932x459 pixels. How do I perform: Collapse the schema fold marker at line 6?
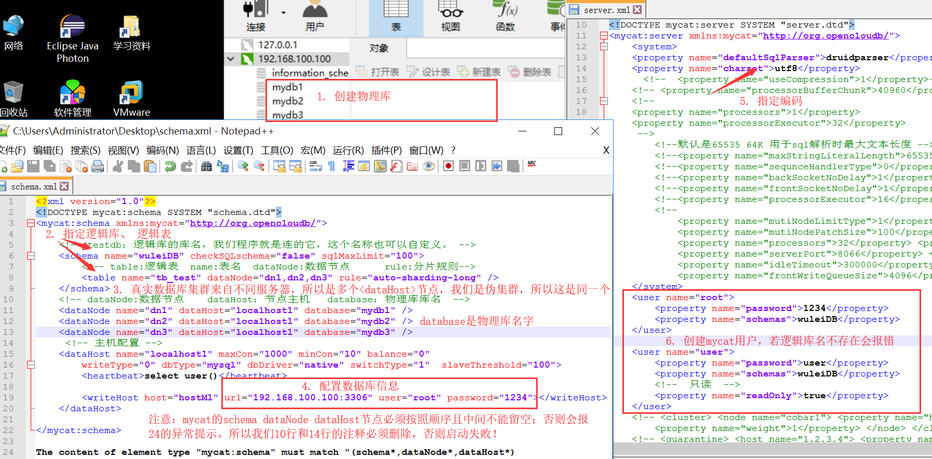point(31,256)
